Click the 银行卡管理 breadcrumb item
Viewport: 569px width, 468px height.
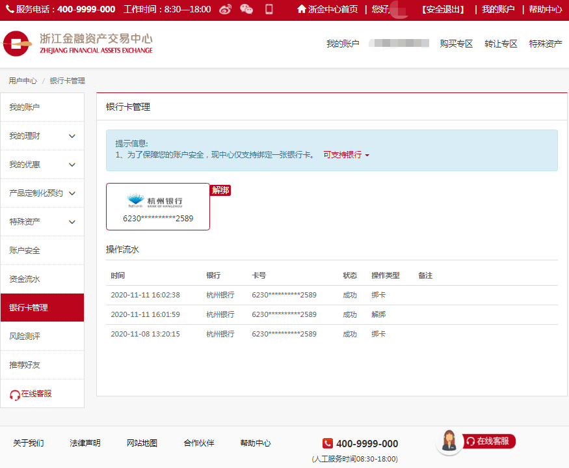68,81
